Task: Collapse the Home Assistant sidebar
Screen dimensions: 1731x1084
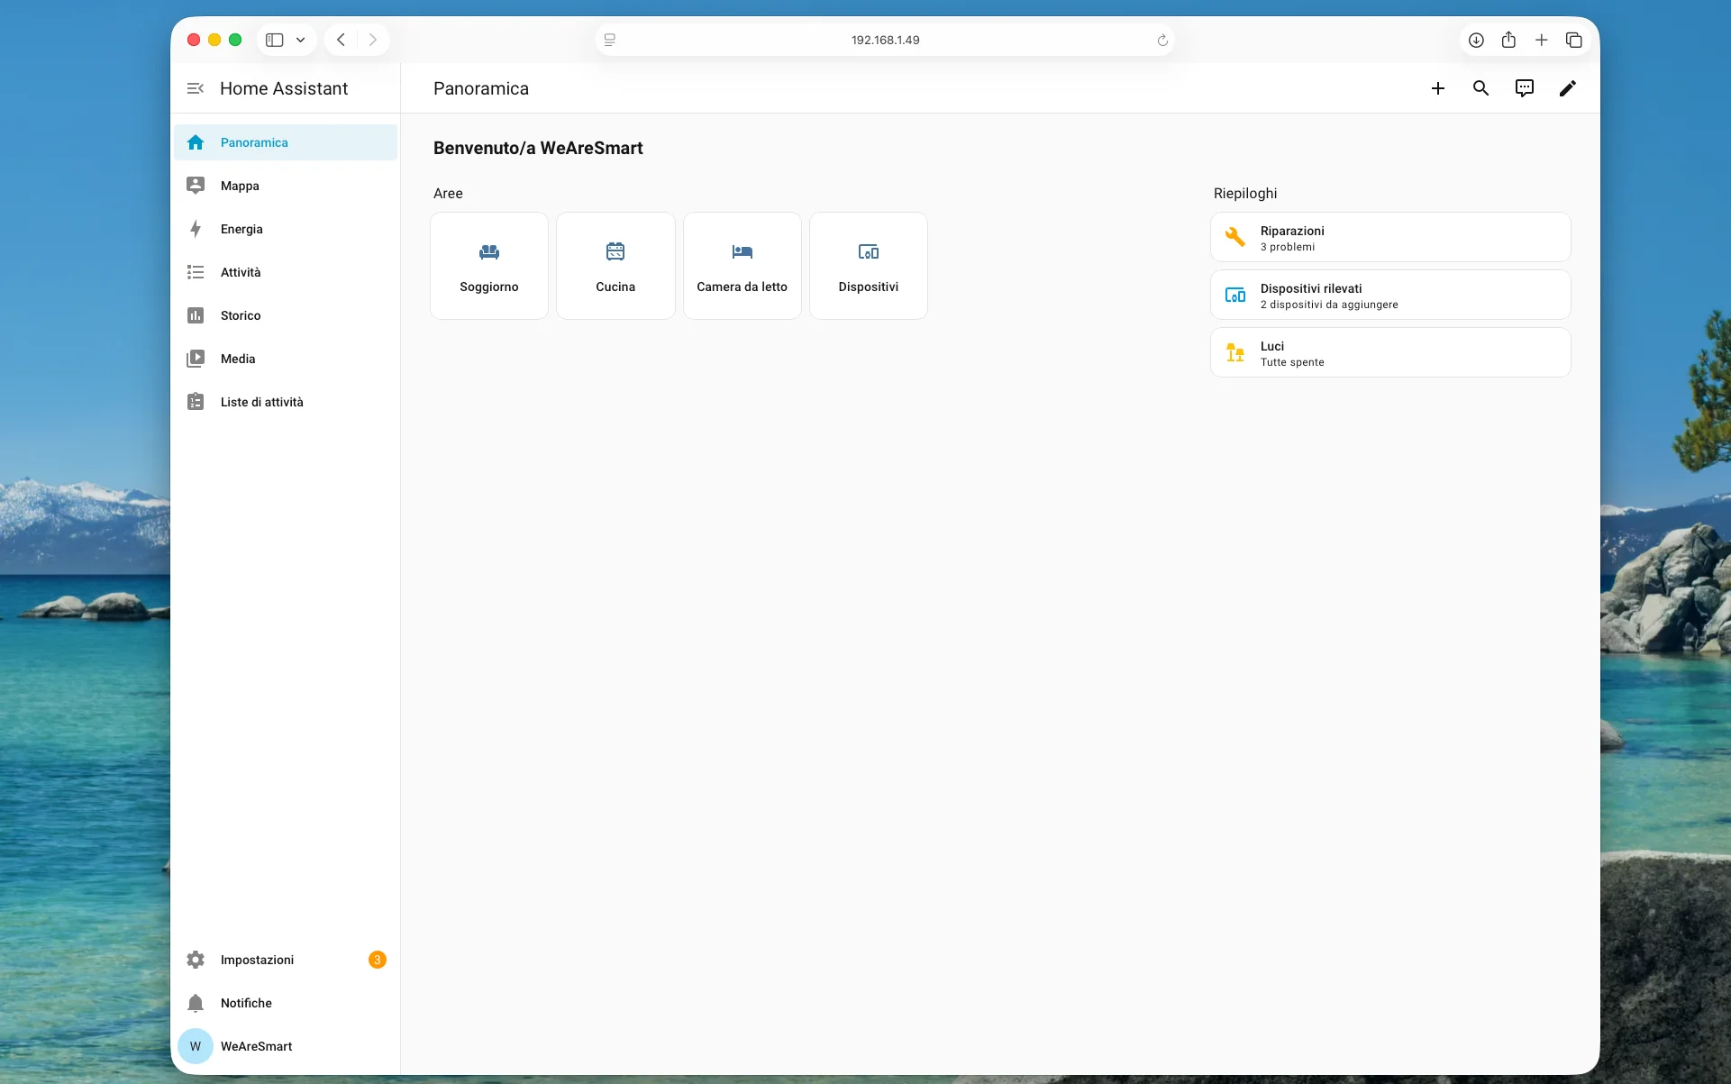Action: pos(195,87)
